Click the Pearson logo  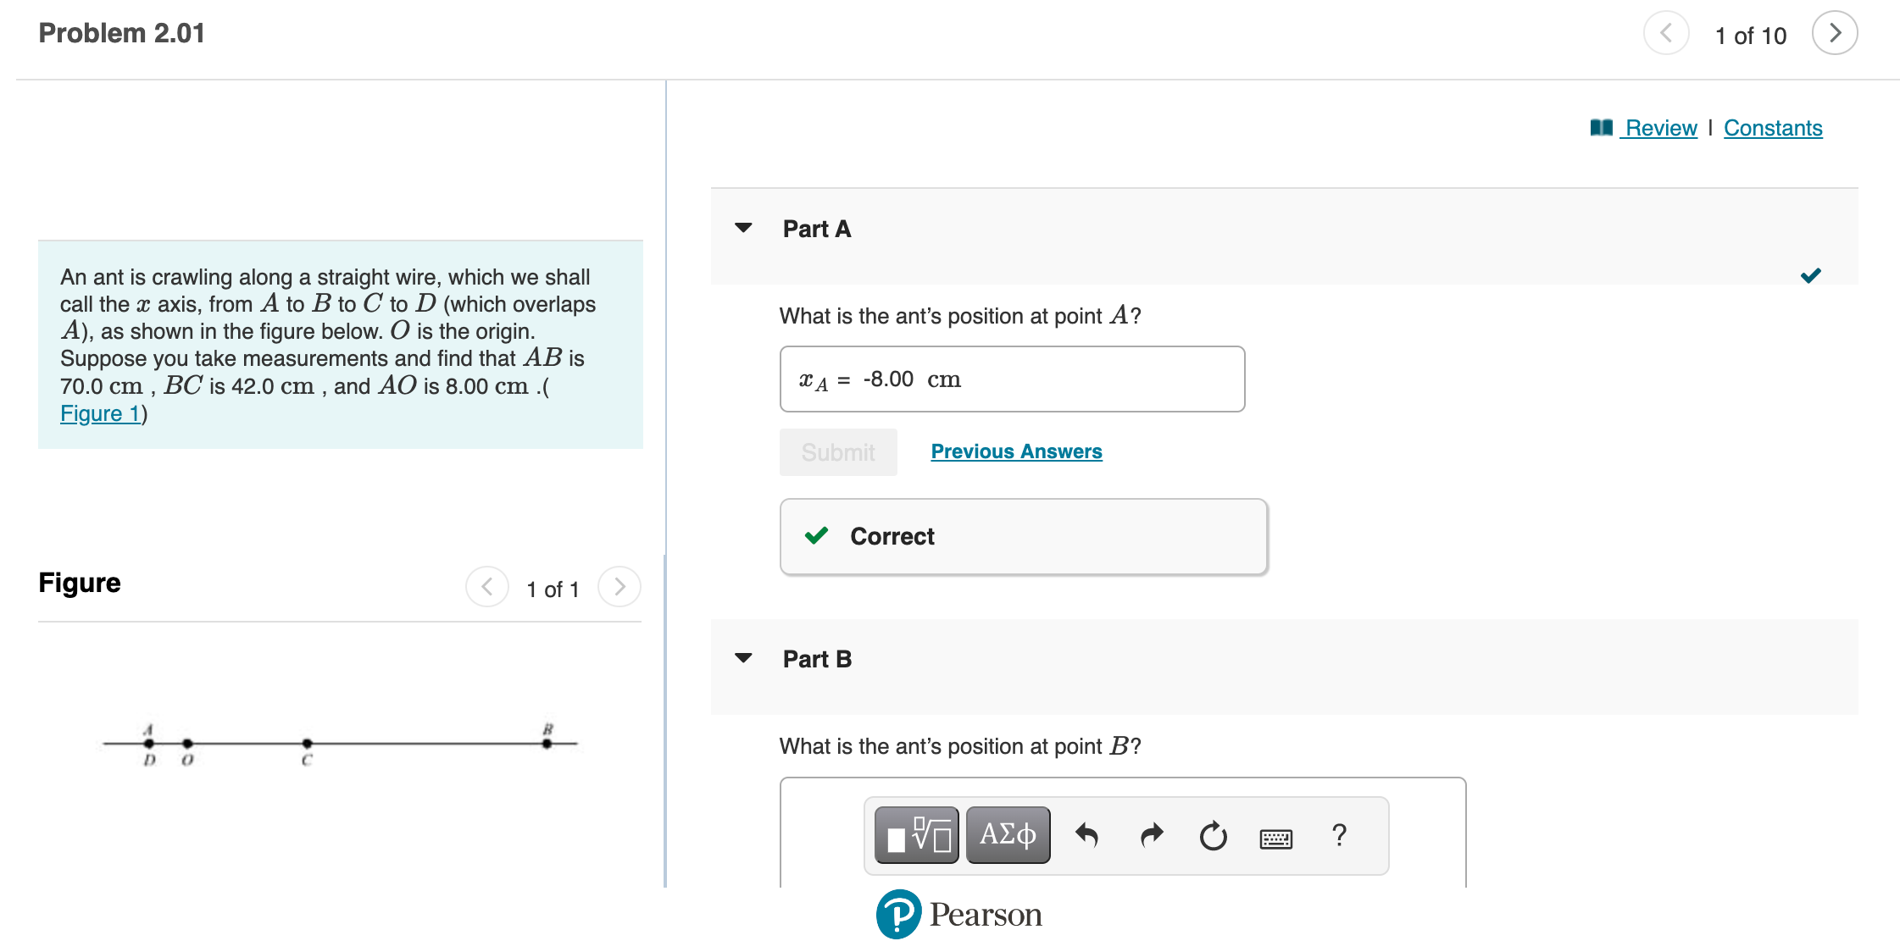point(958,915)
